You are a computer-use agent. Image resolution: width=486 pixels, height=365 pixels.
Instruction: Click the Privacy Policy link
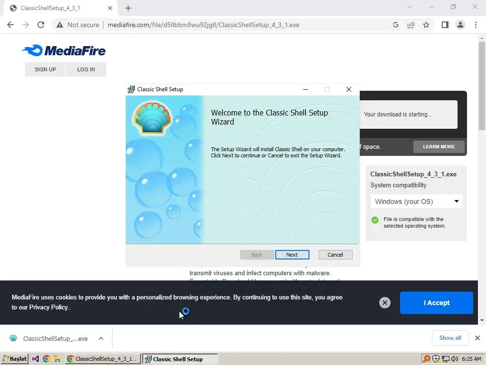[x=48, y=307]
